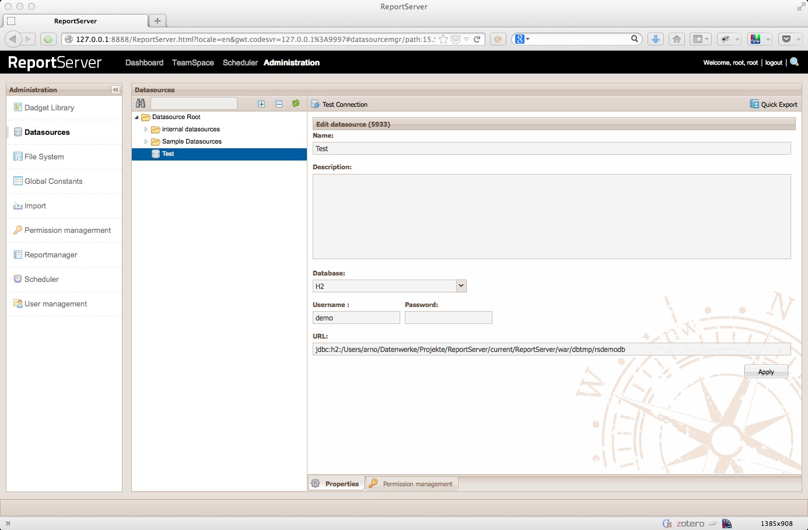This screenshot has width=808, height=530.
Task: Open search engine selector dropdown
Action: tap(522, 39)
